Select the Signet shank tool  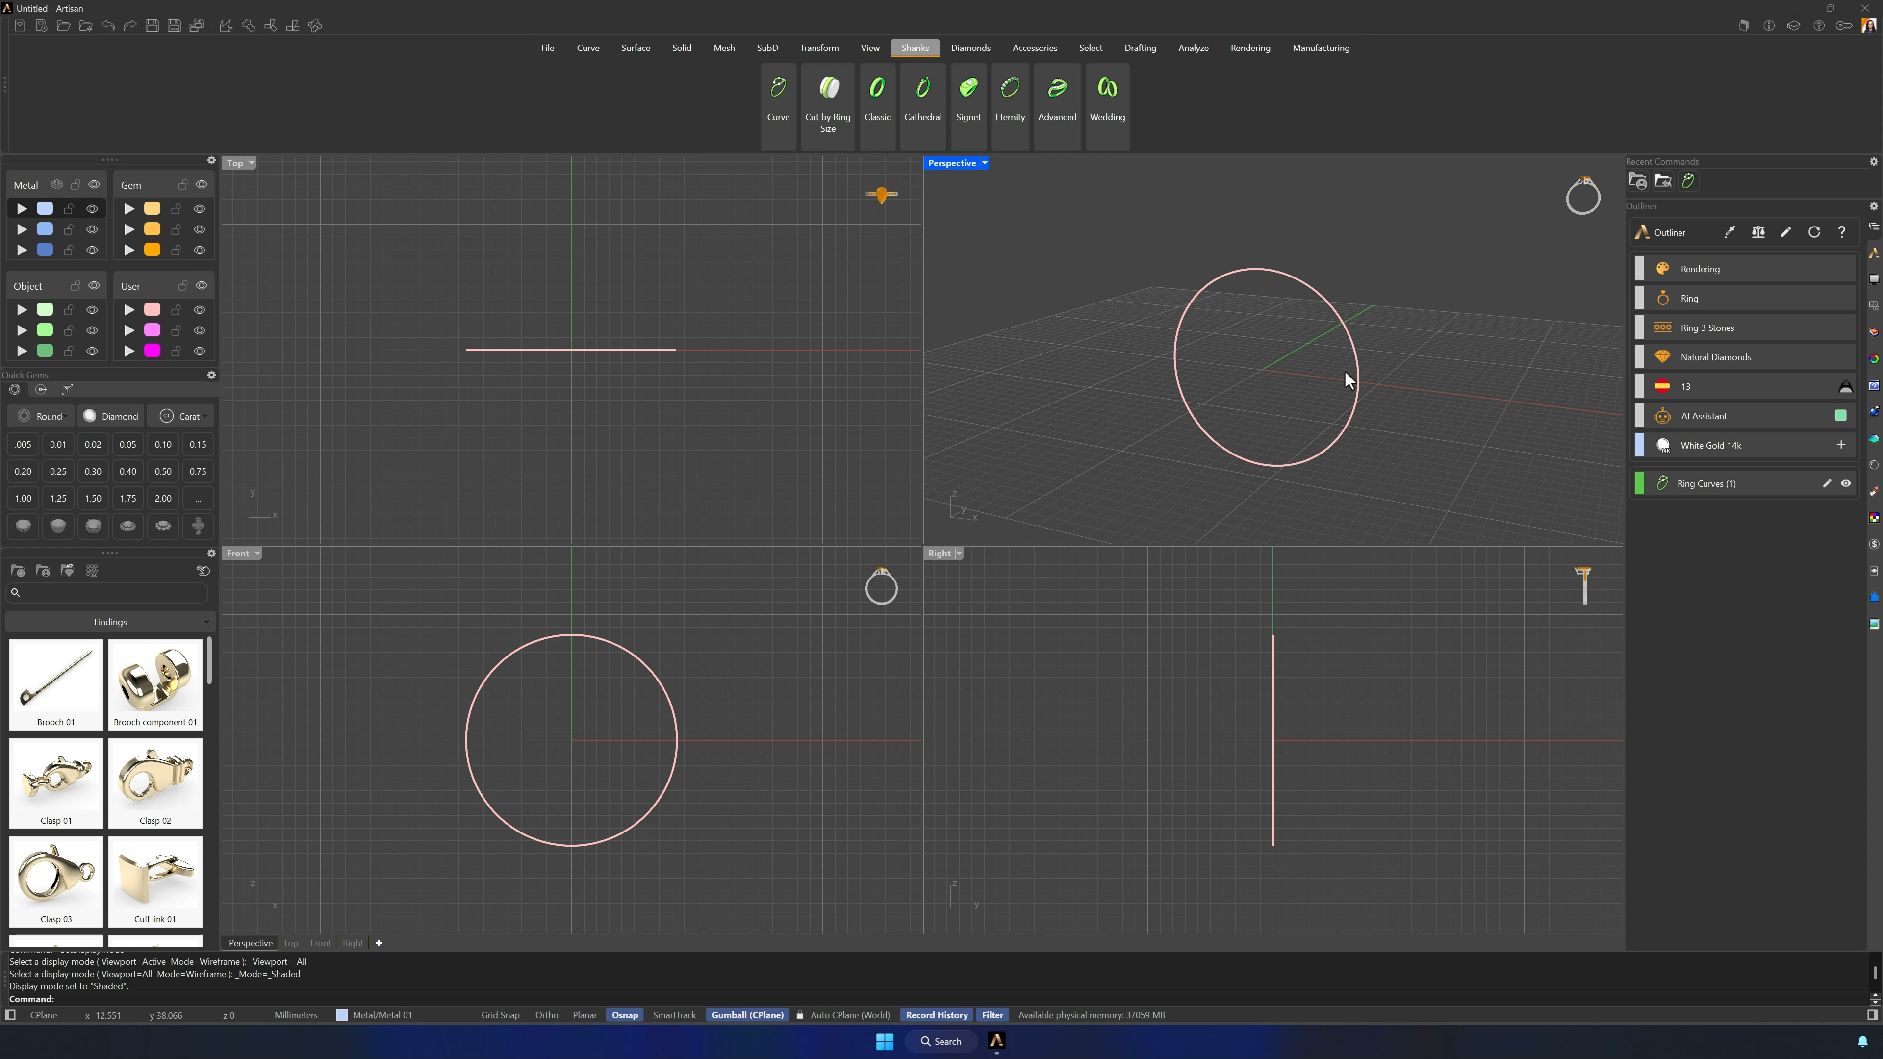pyautogui.click(x=968, y=106)
